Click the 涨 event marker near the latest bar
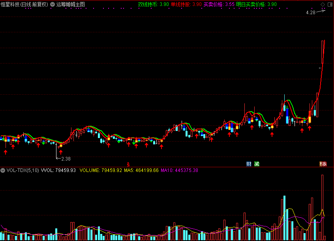 tap(323, 164)
